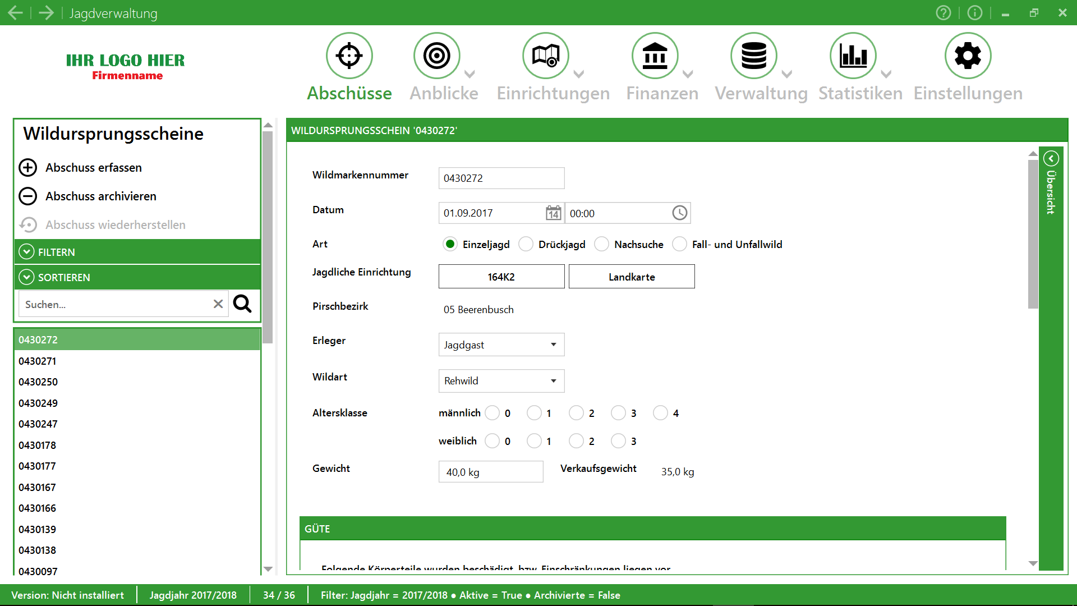Select weiblich Altersklasse 3
1077x606 pixels.
(618, 441)
